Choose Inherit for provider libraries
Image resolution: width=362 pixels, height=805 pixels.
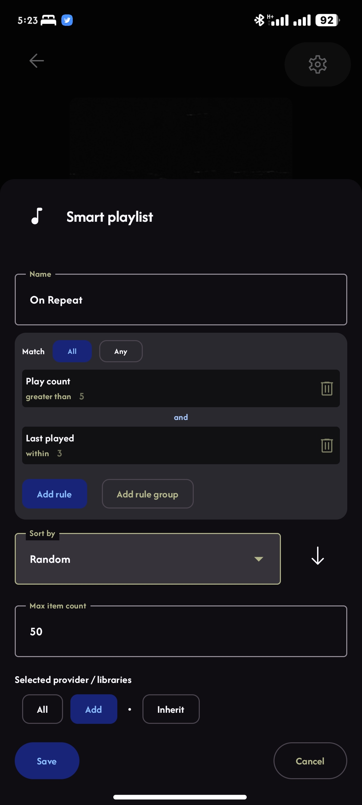coord(171,709)
